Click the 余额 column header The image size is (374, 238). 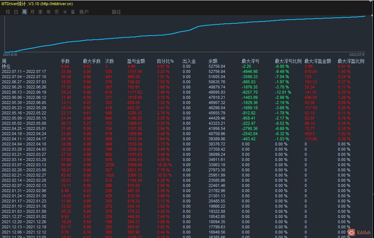tap(213, 61)
